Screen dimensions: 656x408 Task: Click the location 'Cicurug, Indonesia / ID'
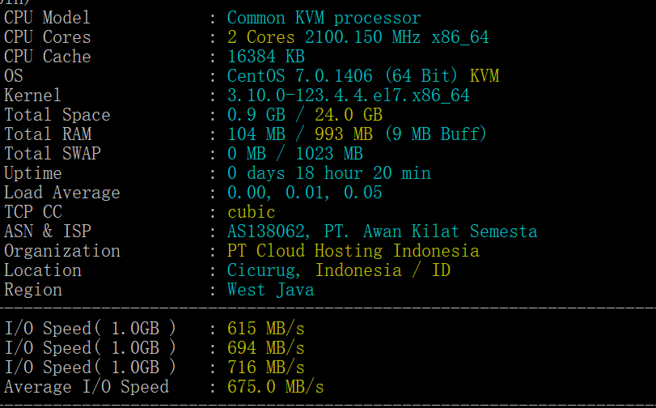pos(338,270)
